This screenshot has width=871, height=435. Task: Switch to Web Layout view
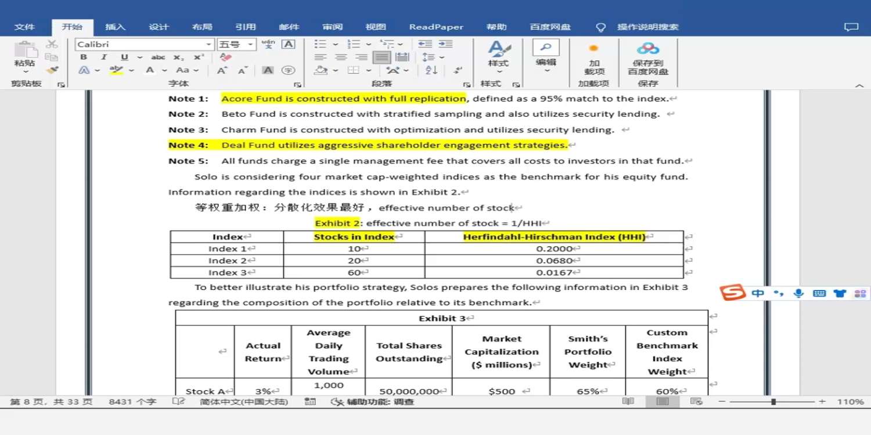pos(696,401)
